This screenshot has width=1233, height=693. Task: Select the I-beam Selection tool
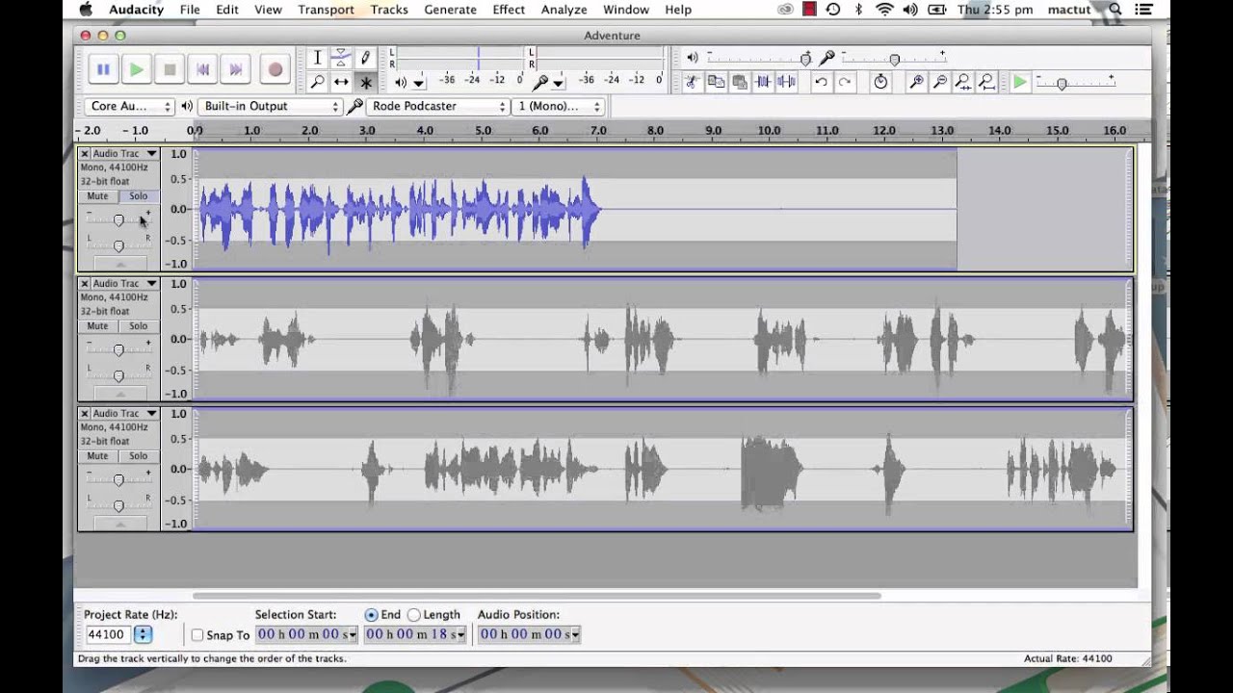point(318,59)
